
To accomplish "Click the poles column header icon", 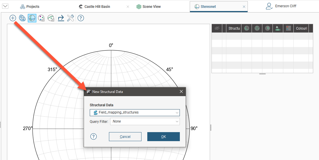I will click(257, 28).
